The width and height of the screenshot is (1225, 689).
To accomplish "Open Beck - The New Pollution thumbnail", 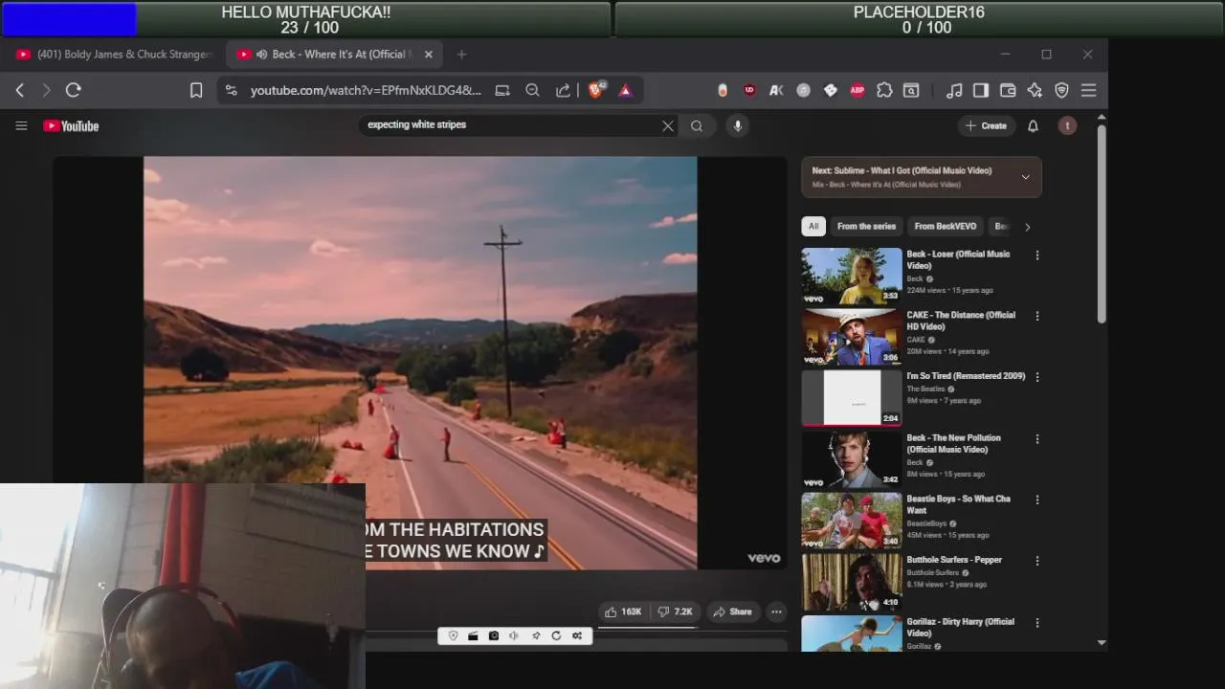I will point(852,459).
